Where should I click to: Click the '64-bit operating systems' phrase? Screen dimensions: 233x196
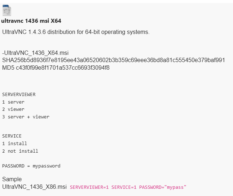[x=117, y=32]
